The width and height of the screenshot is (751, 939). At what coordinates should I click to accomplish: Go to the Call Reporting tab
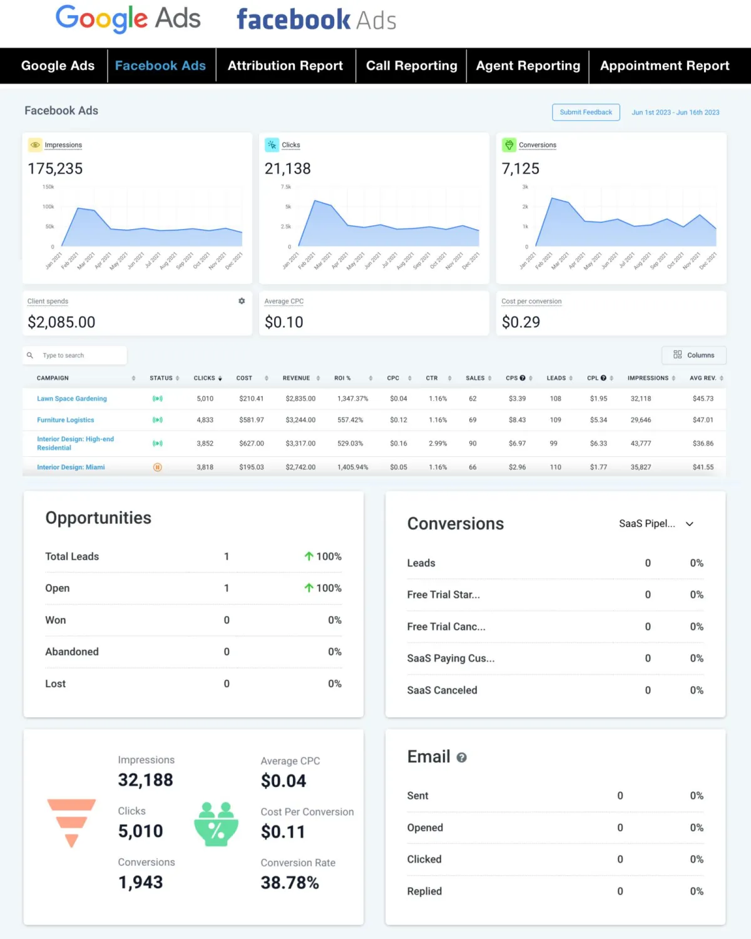coord(411,66)
